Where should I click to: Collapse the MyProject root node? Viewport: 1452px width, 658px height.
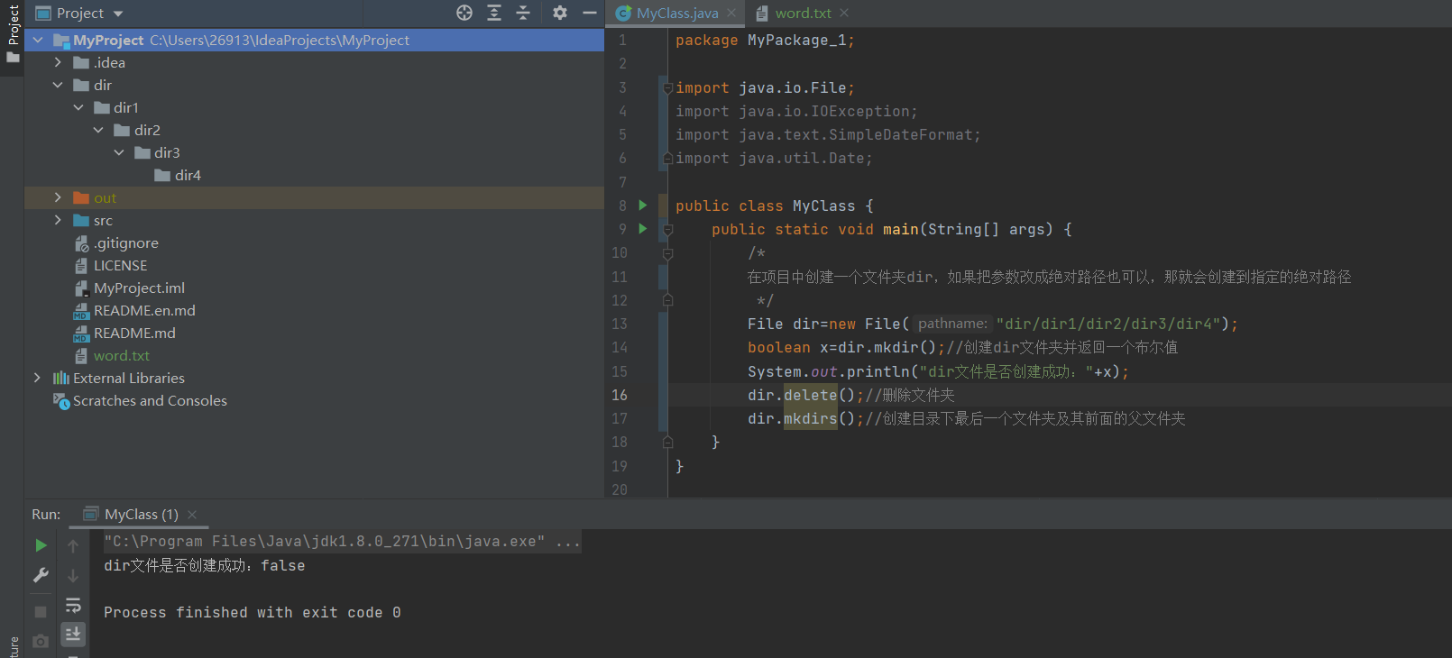tap(38, 40)
